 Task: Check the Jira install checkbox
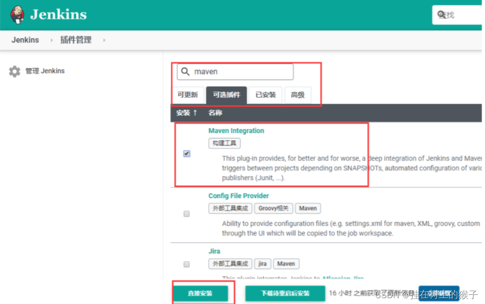click(x=187, y=264)
